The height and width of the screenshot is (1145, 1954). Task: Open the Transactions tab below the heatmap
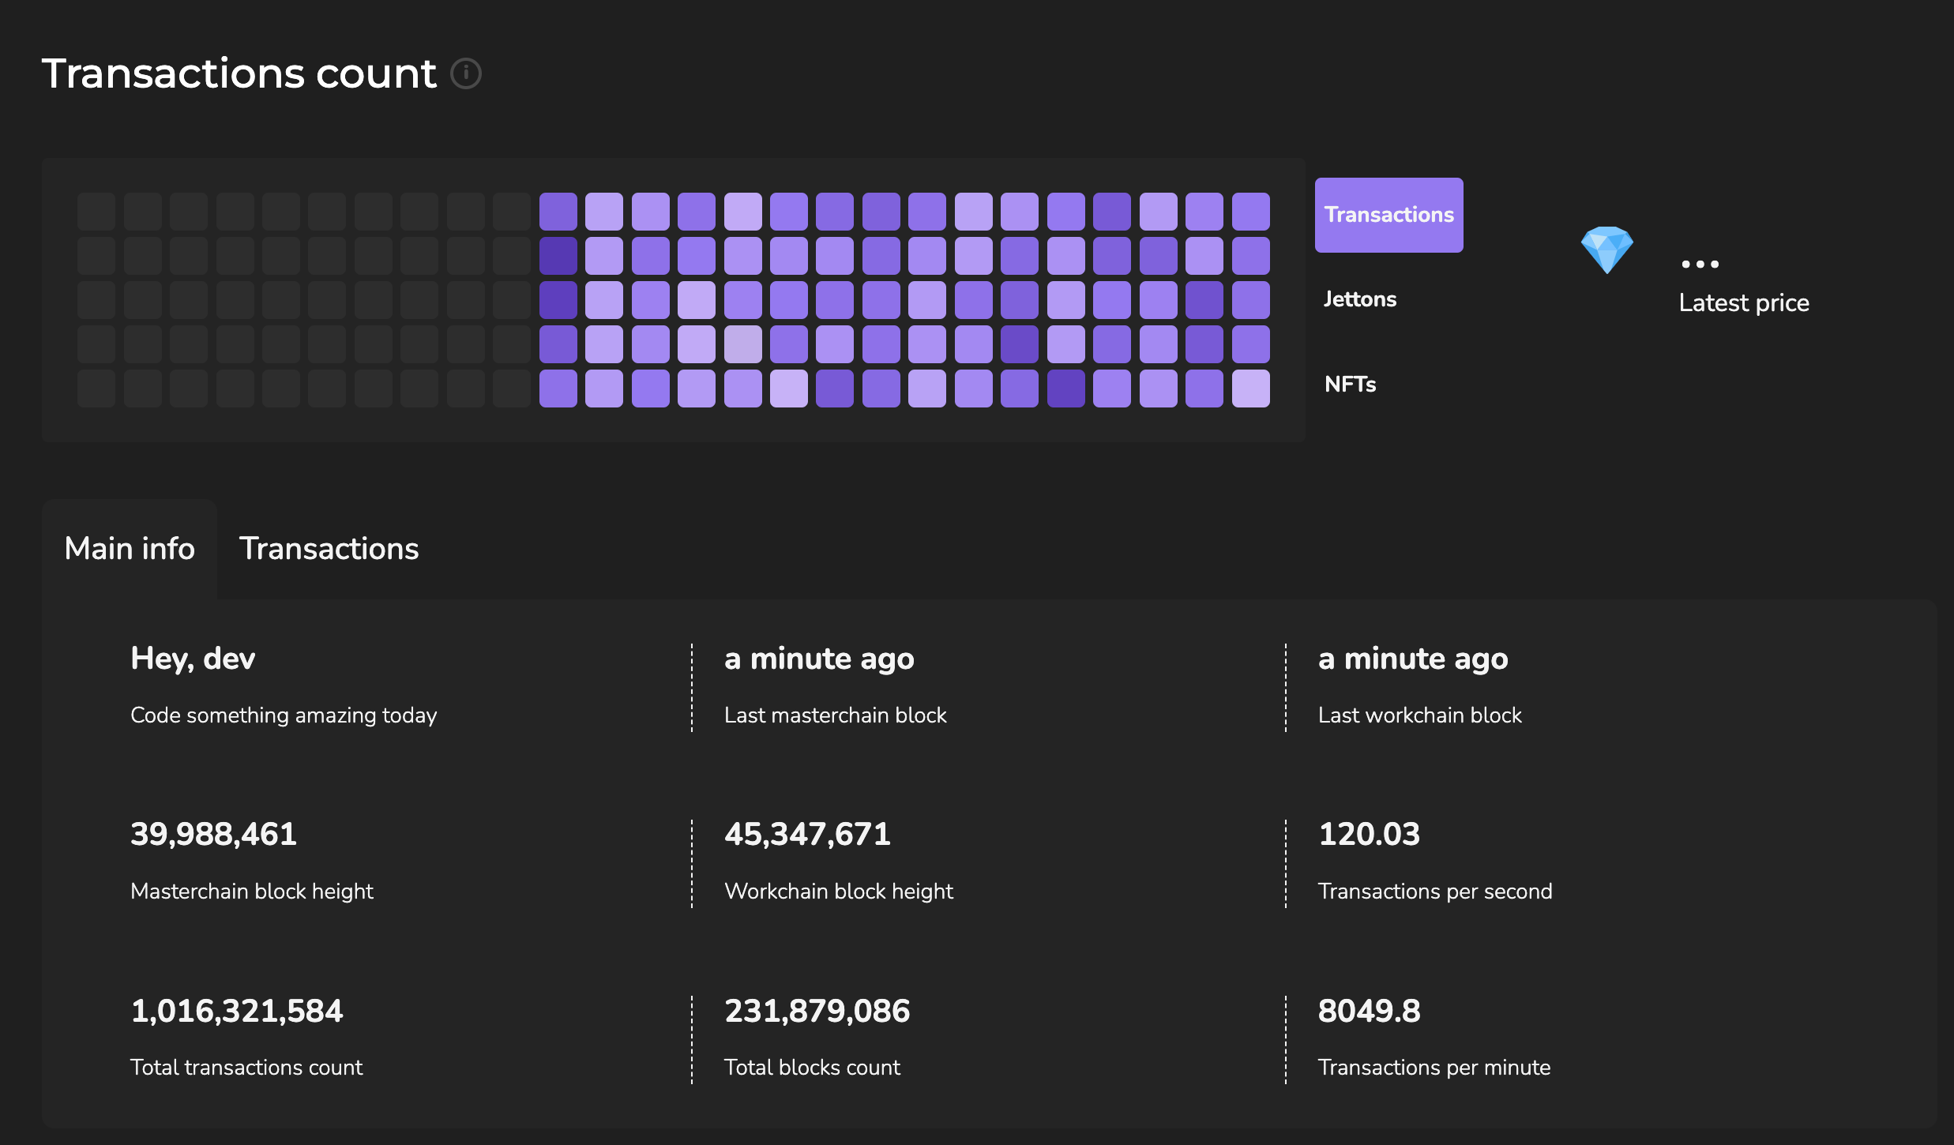pos(329,549)
